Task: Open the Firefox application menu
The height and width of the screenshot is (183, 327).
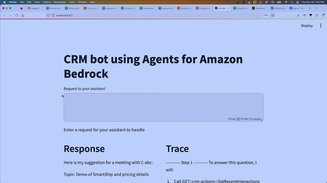Action: pyautogui.click(x=13, y=2)
